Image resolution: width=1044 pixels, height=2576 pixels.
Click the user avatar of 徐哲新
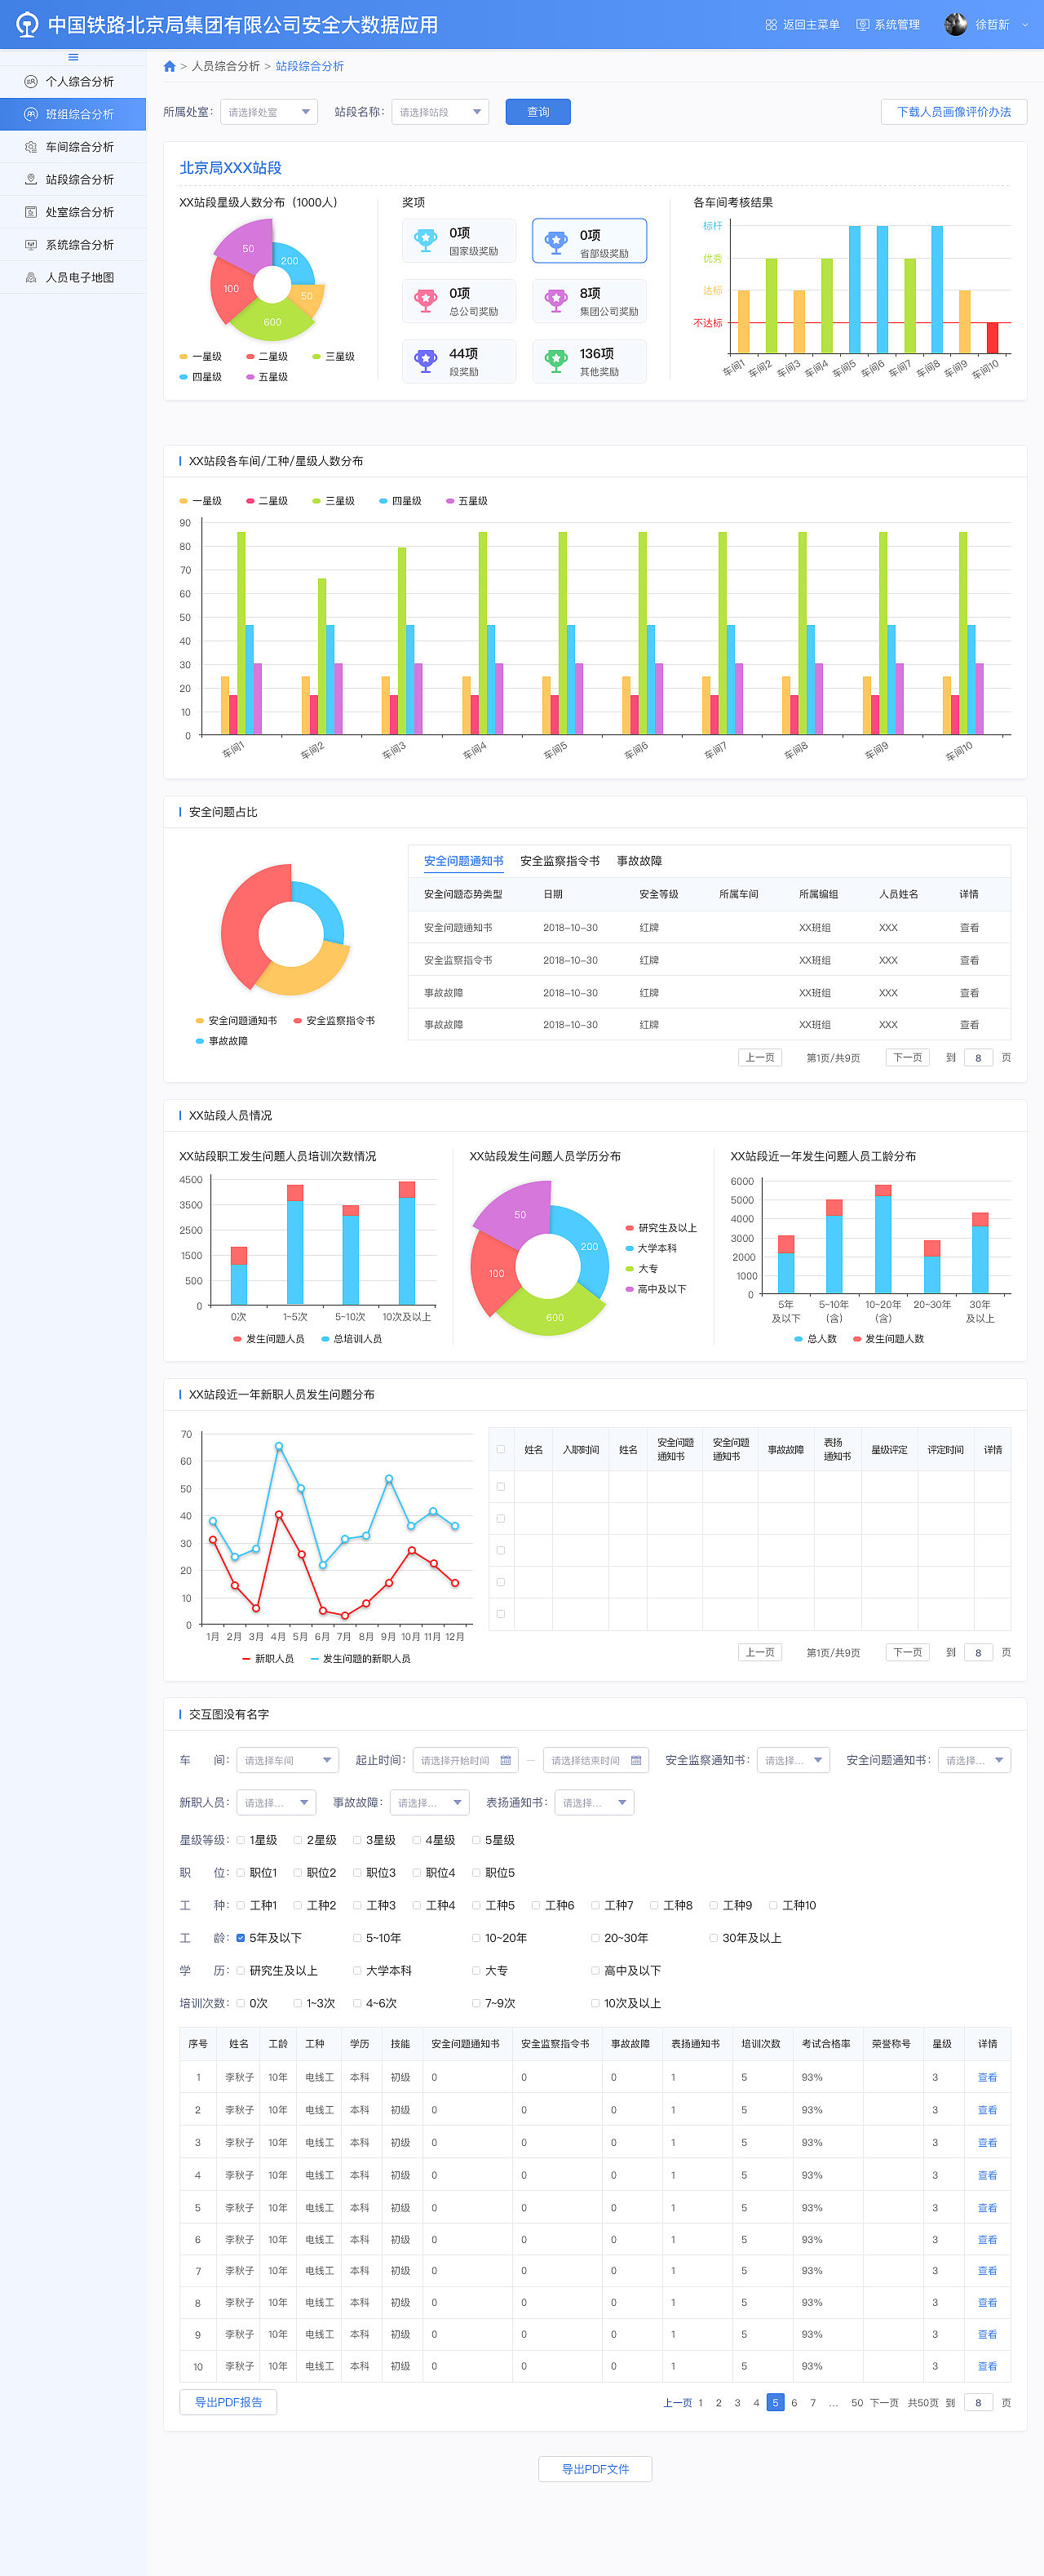pyautogui.click(x=955, y=24)
